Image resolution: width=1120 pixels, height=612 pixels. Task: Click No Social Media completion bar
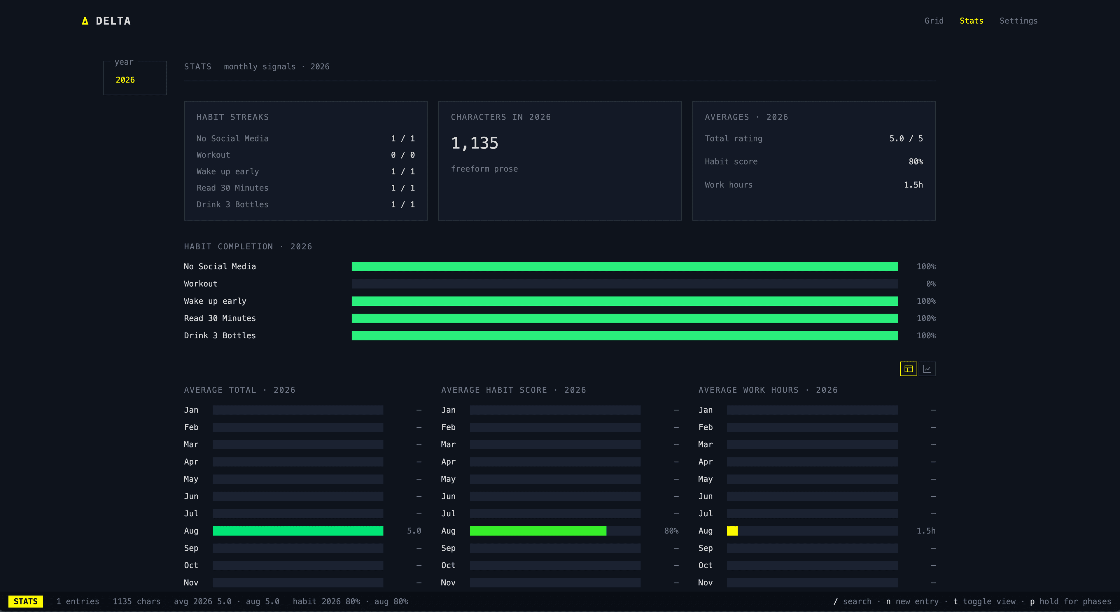point(624,267)
